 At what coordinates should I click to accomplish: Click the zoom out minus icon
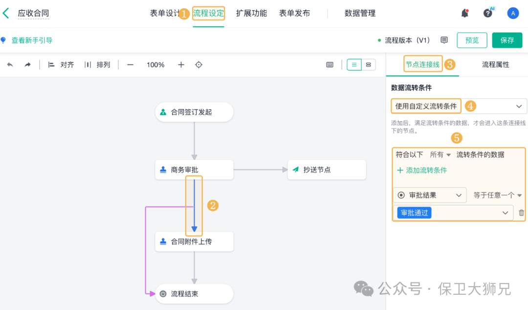(130, 65)
